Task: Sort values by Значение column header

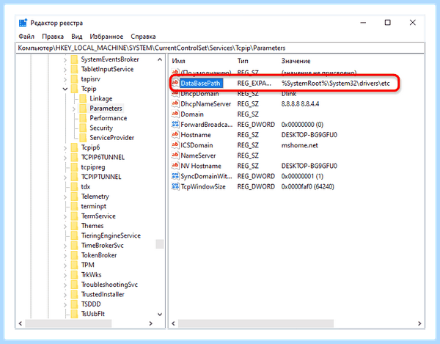Action: point(296,61)
